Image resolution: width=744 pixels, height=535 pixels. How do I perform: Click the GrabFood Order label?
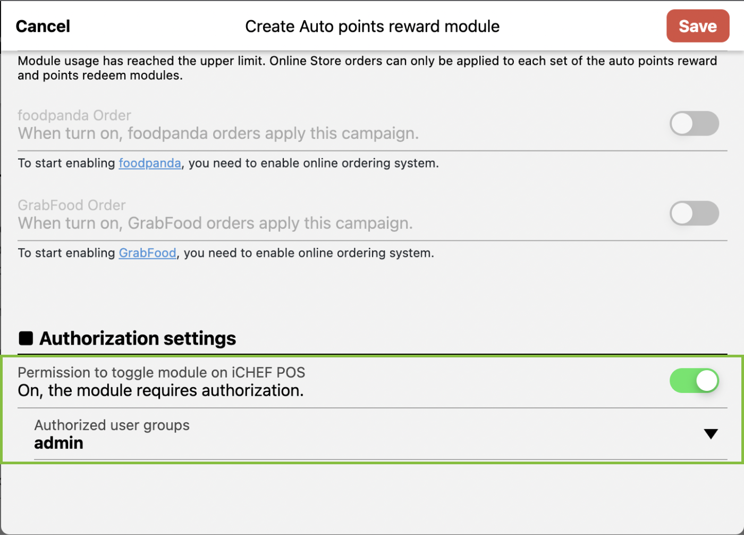[72, 205]
